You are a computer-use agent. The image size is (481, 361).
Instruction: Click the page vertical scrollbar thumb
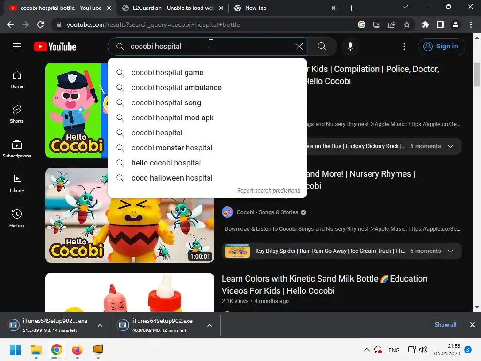(477, 74)
